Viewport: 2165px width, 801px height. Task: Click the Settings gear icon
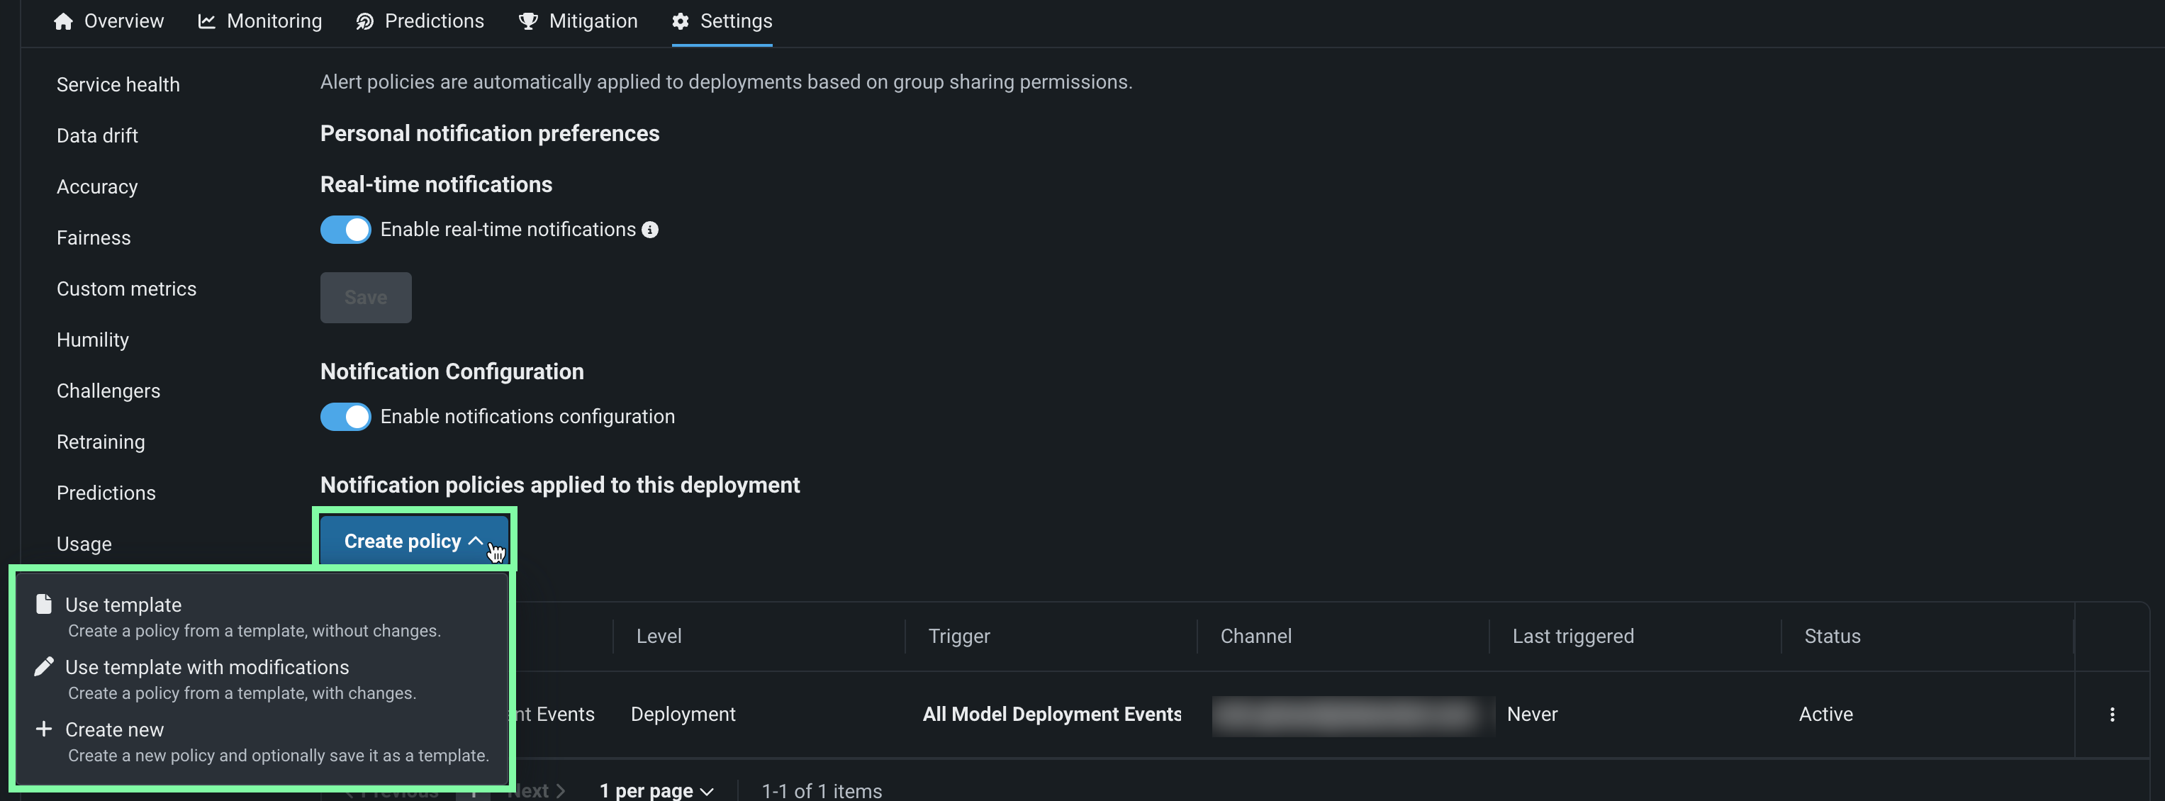tap(680, 21)
